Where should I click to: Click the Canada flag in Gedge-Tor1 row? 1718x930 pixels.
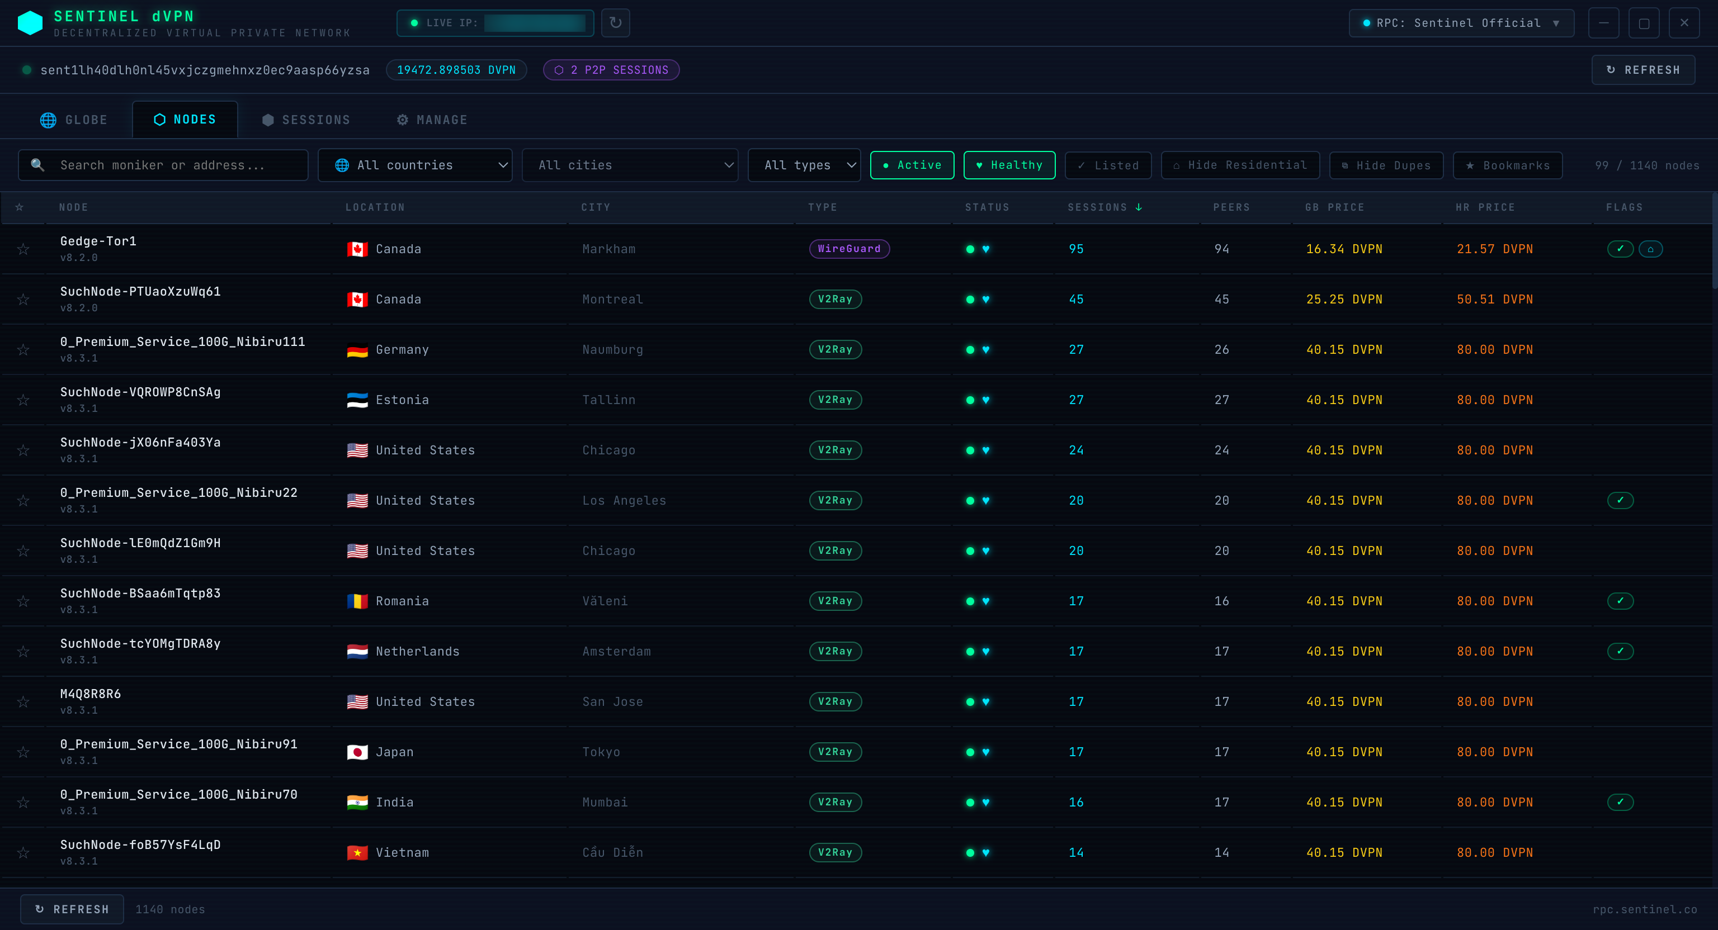tap(357, 249)
